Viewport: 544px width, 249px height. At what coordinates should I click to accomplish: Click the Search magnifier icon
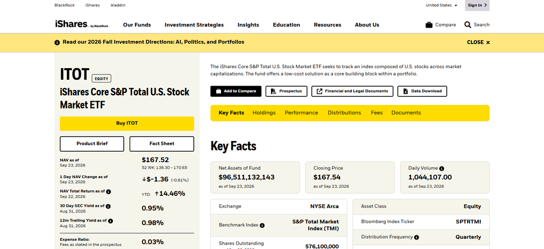[467, 24]
